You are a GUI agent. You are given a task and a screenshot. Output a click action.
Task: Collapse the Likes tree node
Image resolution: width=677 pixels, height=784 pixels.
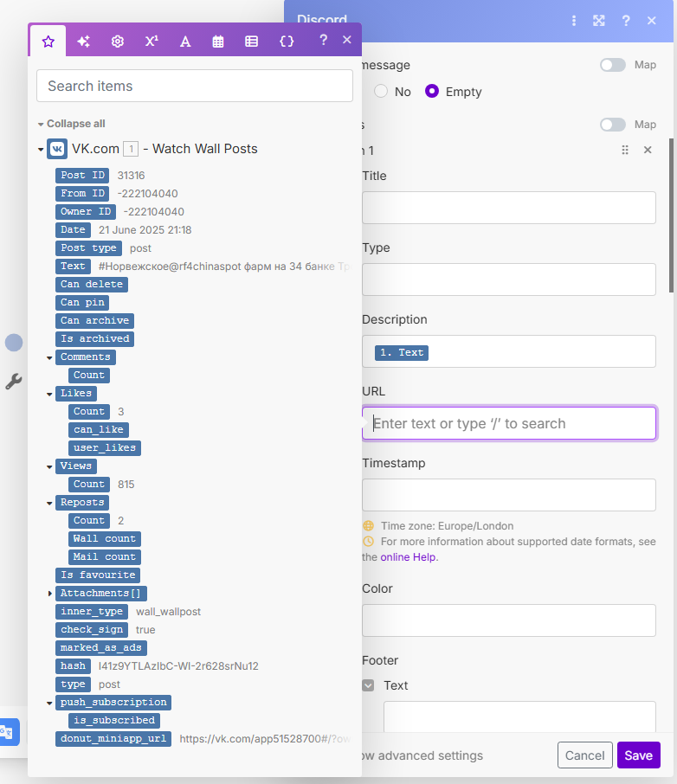tap(50, 394)
